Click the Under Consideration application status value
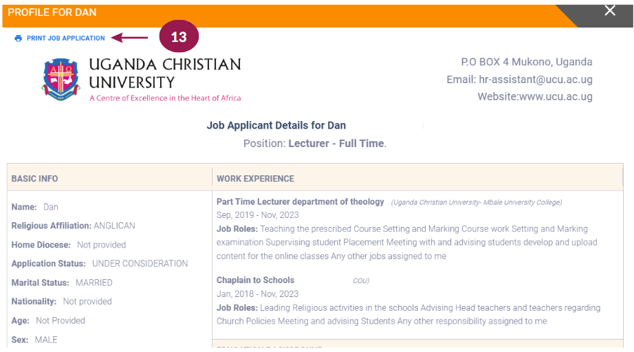 click(140, 263)
